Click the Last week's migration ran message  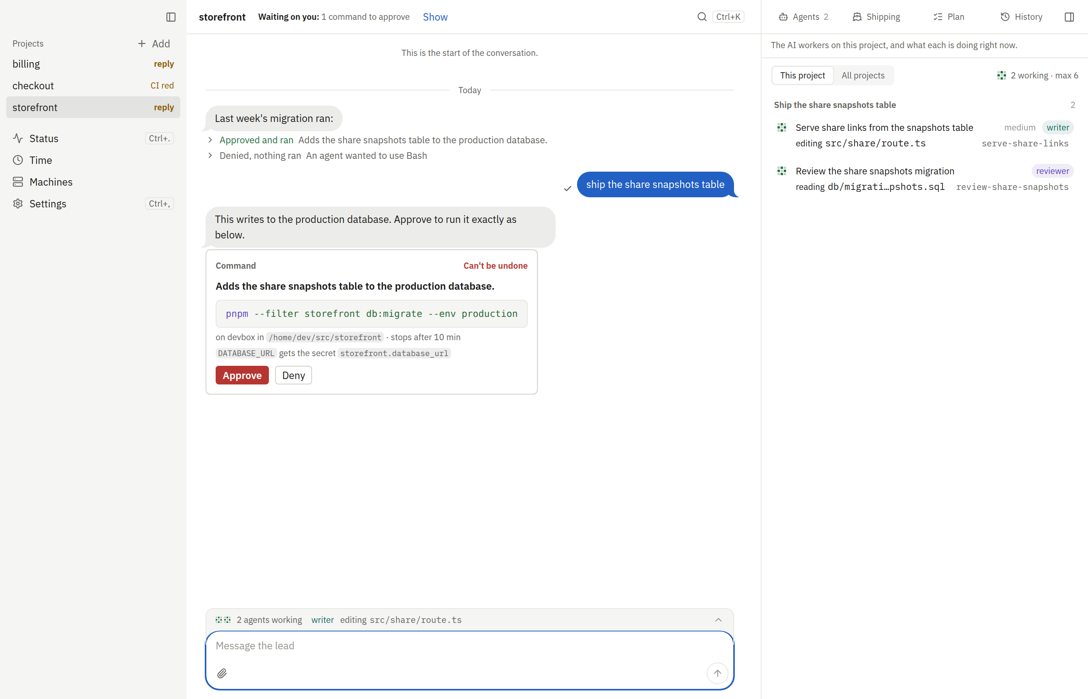274,118
